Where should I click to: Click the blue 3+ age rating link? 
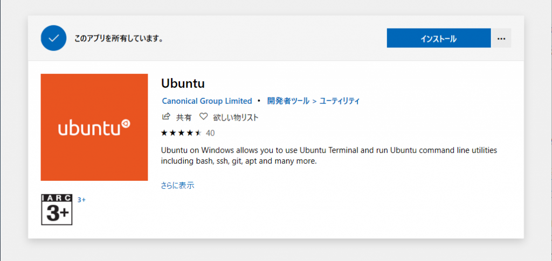82,200
